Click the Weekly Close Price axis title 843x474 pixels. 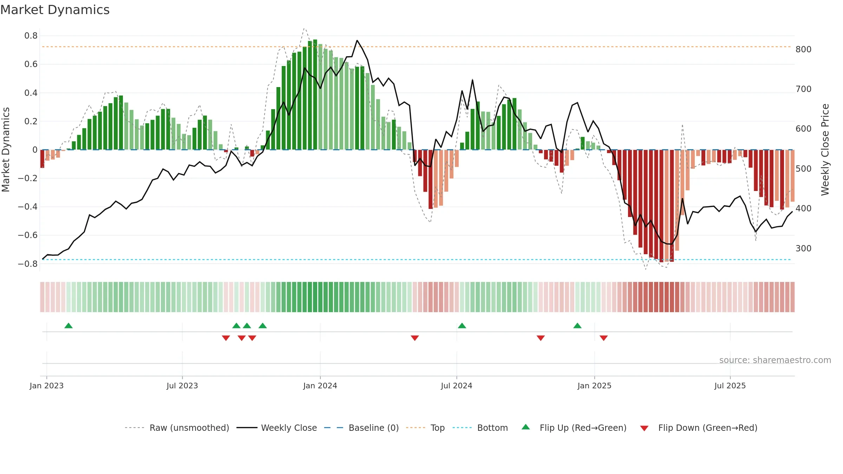825,150
